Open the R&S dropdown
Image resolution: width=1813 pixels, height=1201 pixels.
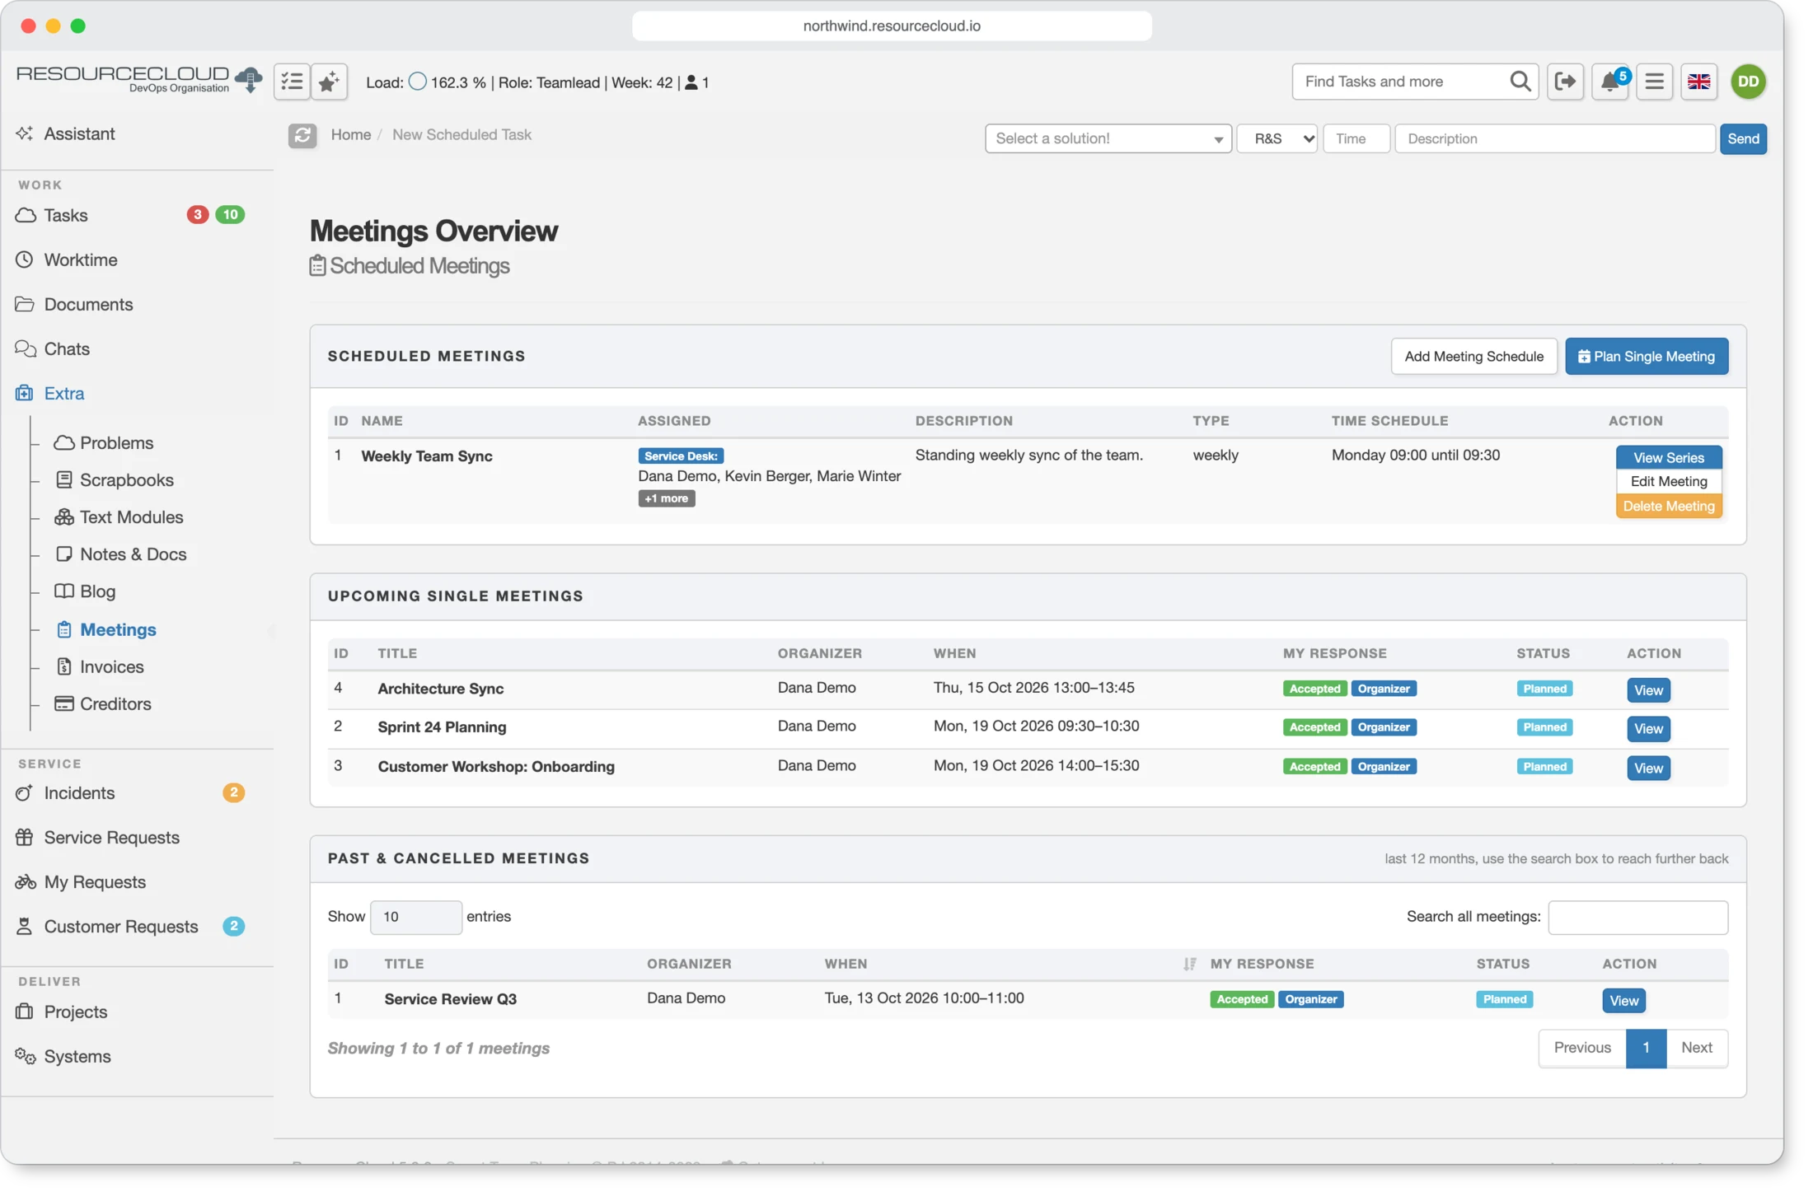coord(1277,138)
